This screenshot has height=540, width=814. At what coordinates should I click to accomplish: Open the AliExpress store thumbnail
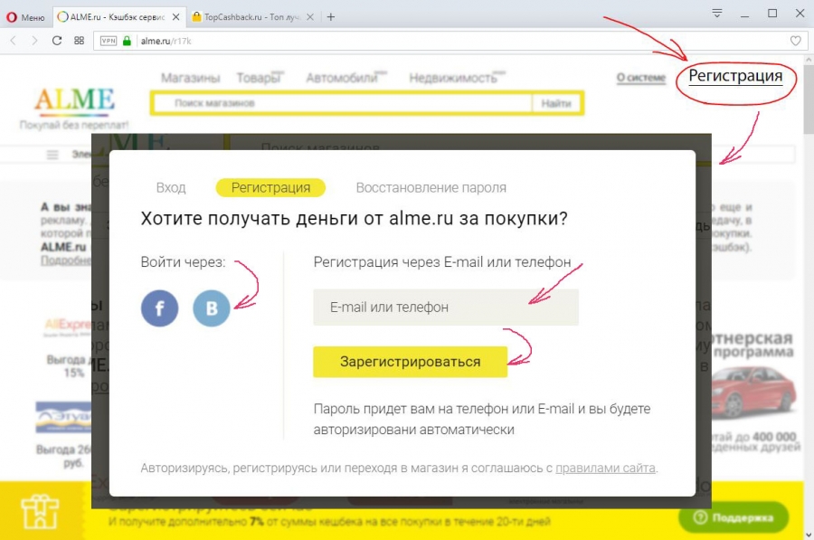pyautogui.click(x=69, y=326)
